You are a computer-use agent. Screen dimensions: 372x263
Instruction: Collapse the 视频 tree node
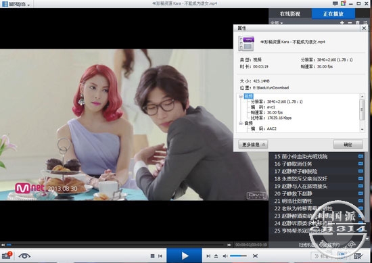(x=241, y=96)
